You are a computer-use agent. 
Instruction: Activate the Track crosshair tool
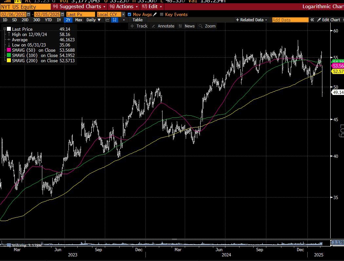139,26
